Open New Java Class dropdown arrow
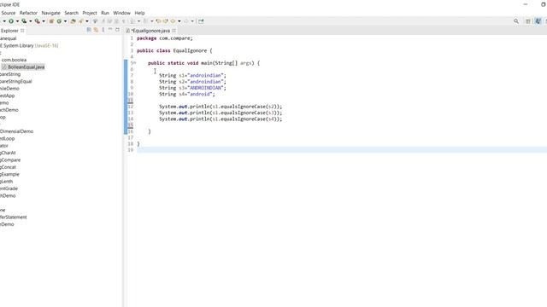This screenshot has width=547, height=307. pyautogui.click(x=65, y=21)
